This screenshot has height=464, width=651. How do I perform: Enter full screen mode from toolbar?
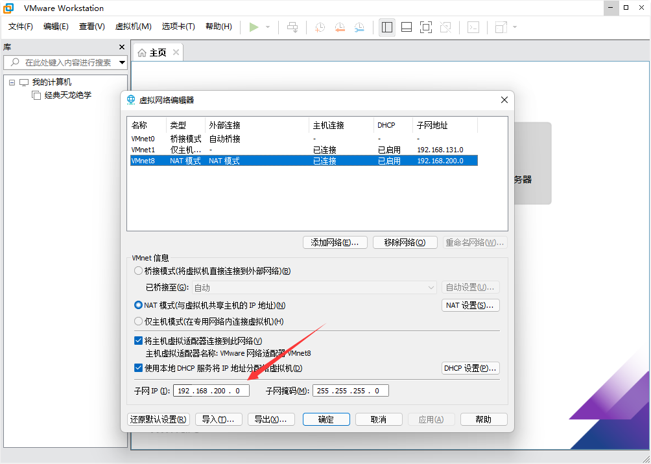coord(426,27)
